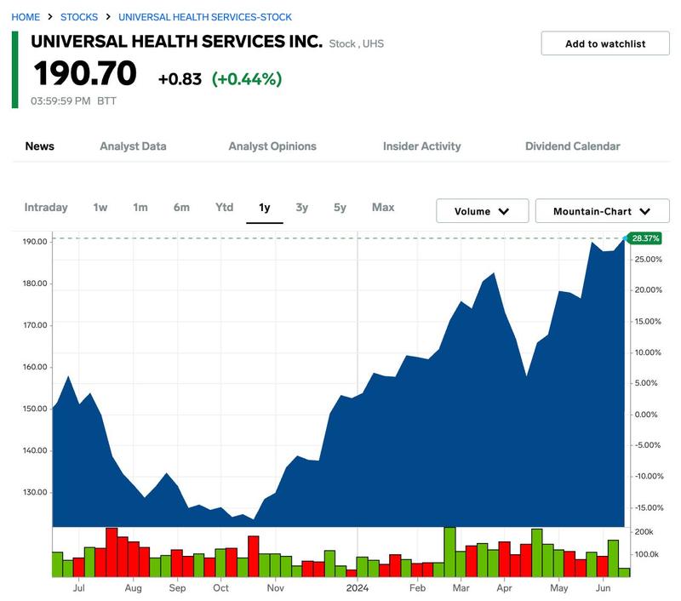Click the stock price 190.70
The image size is (681, 601).
pyautogui.click(x=85, y=73)
